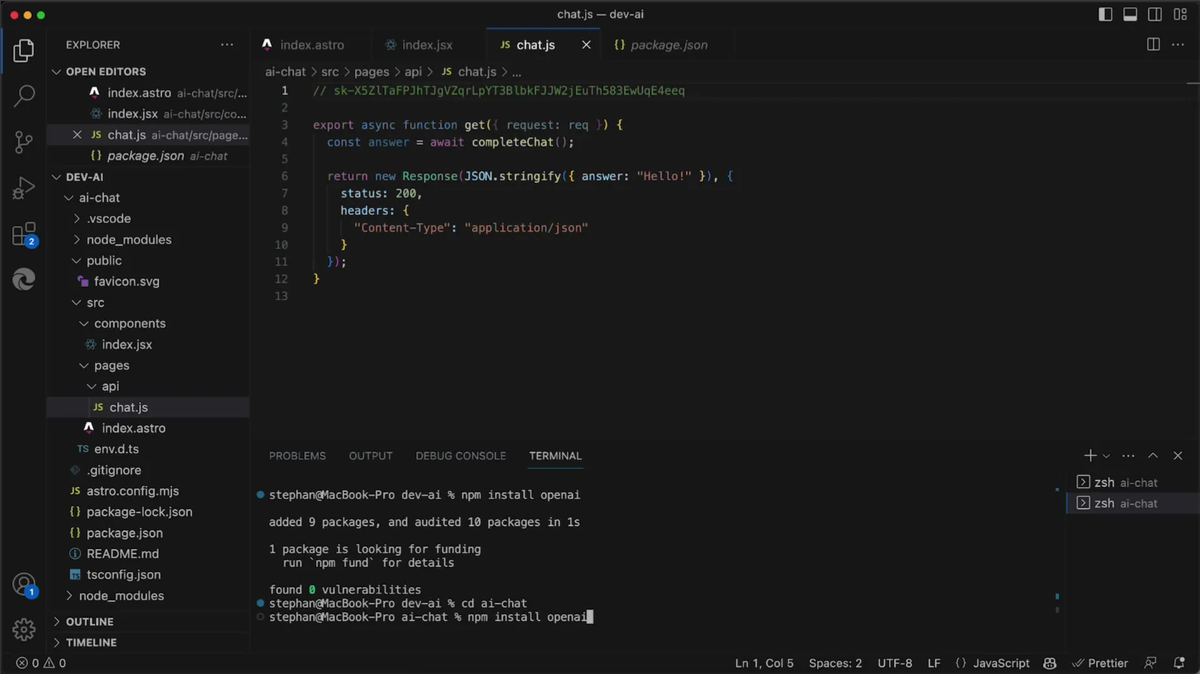Click the src breadcrumb segment
Image resolution: width=1200 pixels, height=674 pixels.
tap(330, 72)
